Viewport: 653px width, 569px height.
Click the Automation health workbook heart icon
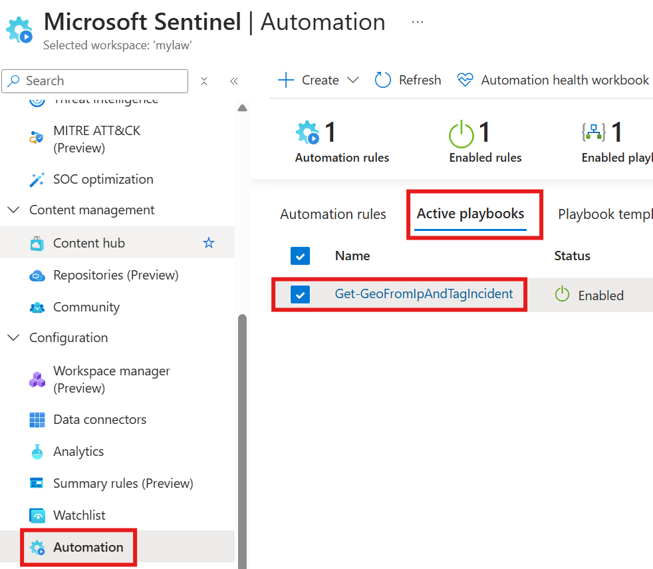465,80
